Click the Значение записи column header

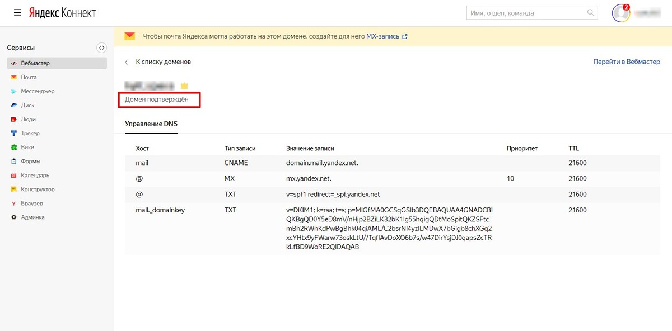coord(310,149)
